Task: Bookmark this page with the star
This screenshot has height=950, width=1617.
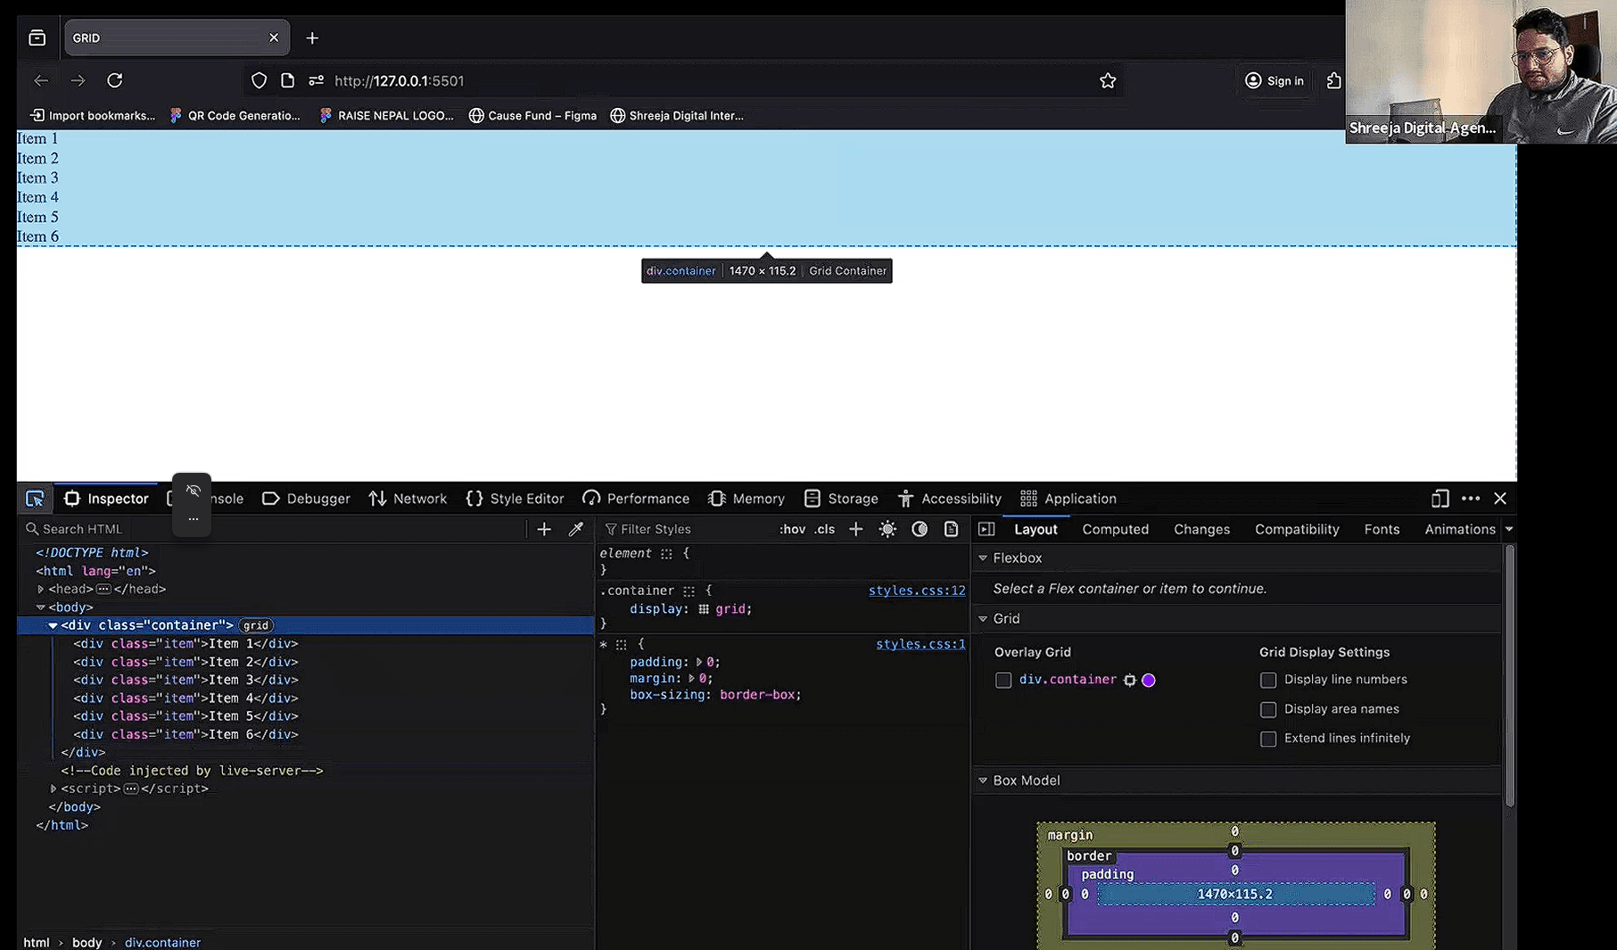Action: click(1108, 80)
